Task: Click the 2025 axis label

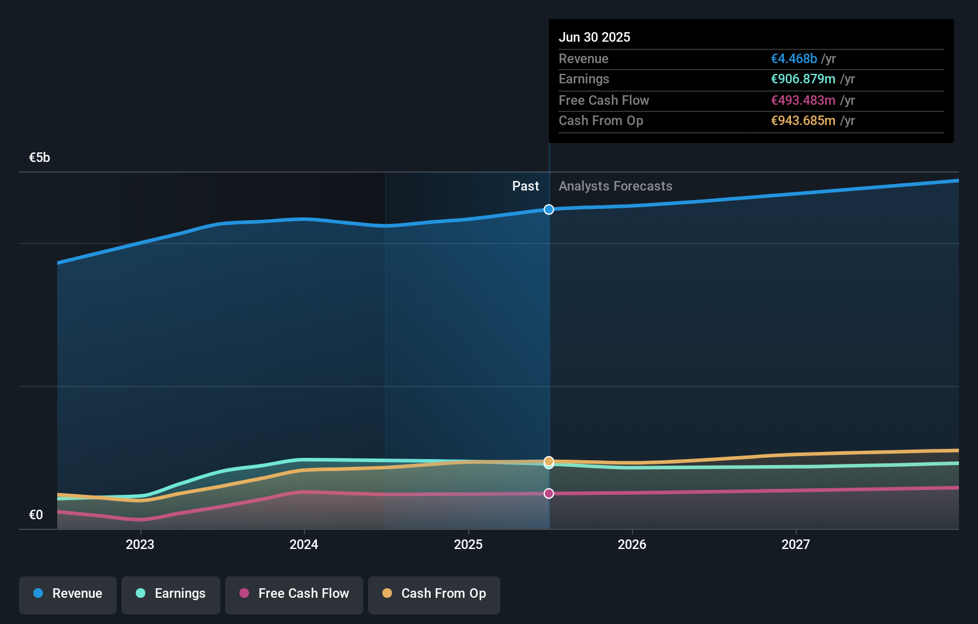Action: point(468,544)
